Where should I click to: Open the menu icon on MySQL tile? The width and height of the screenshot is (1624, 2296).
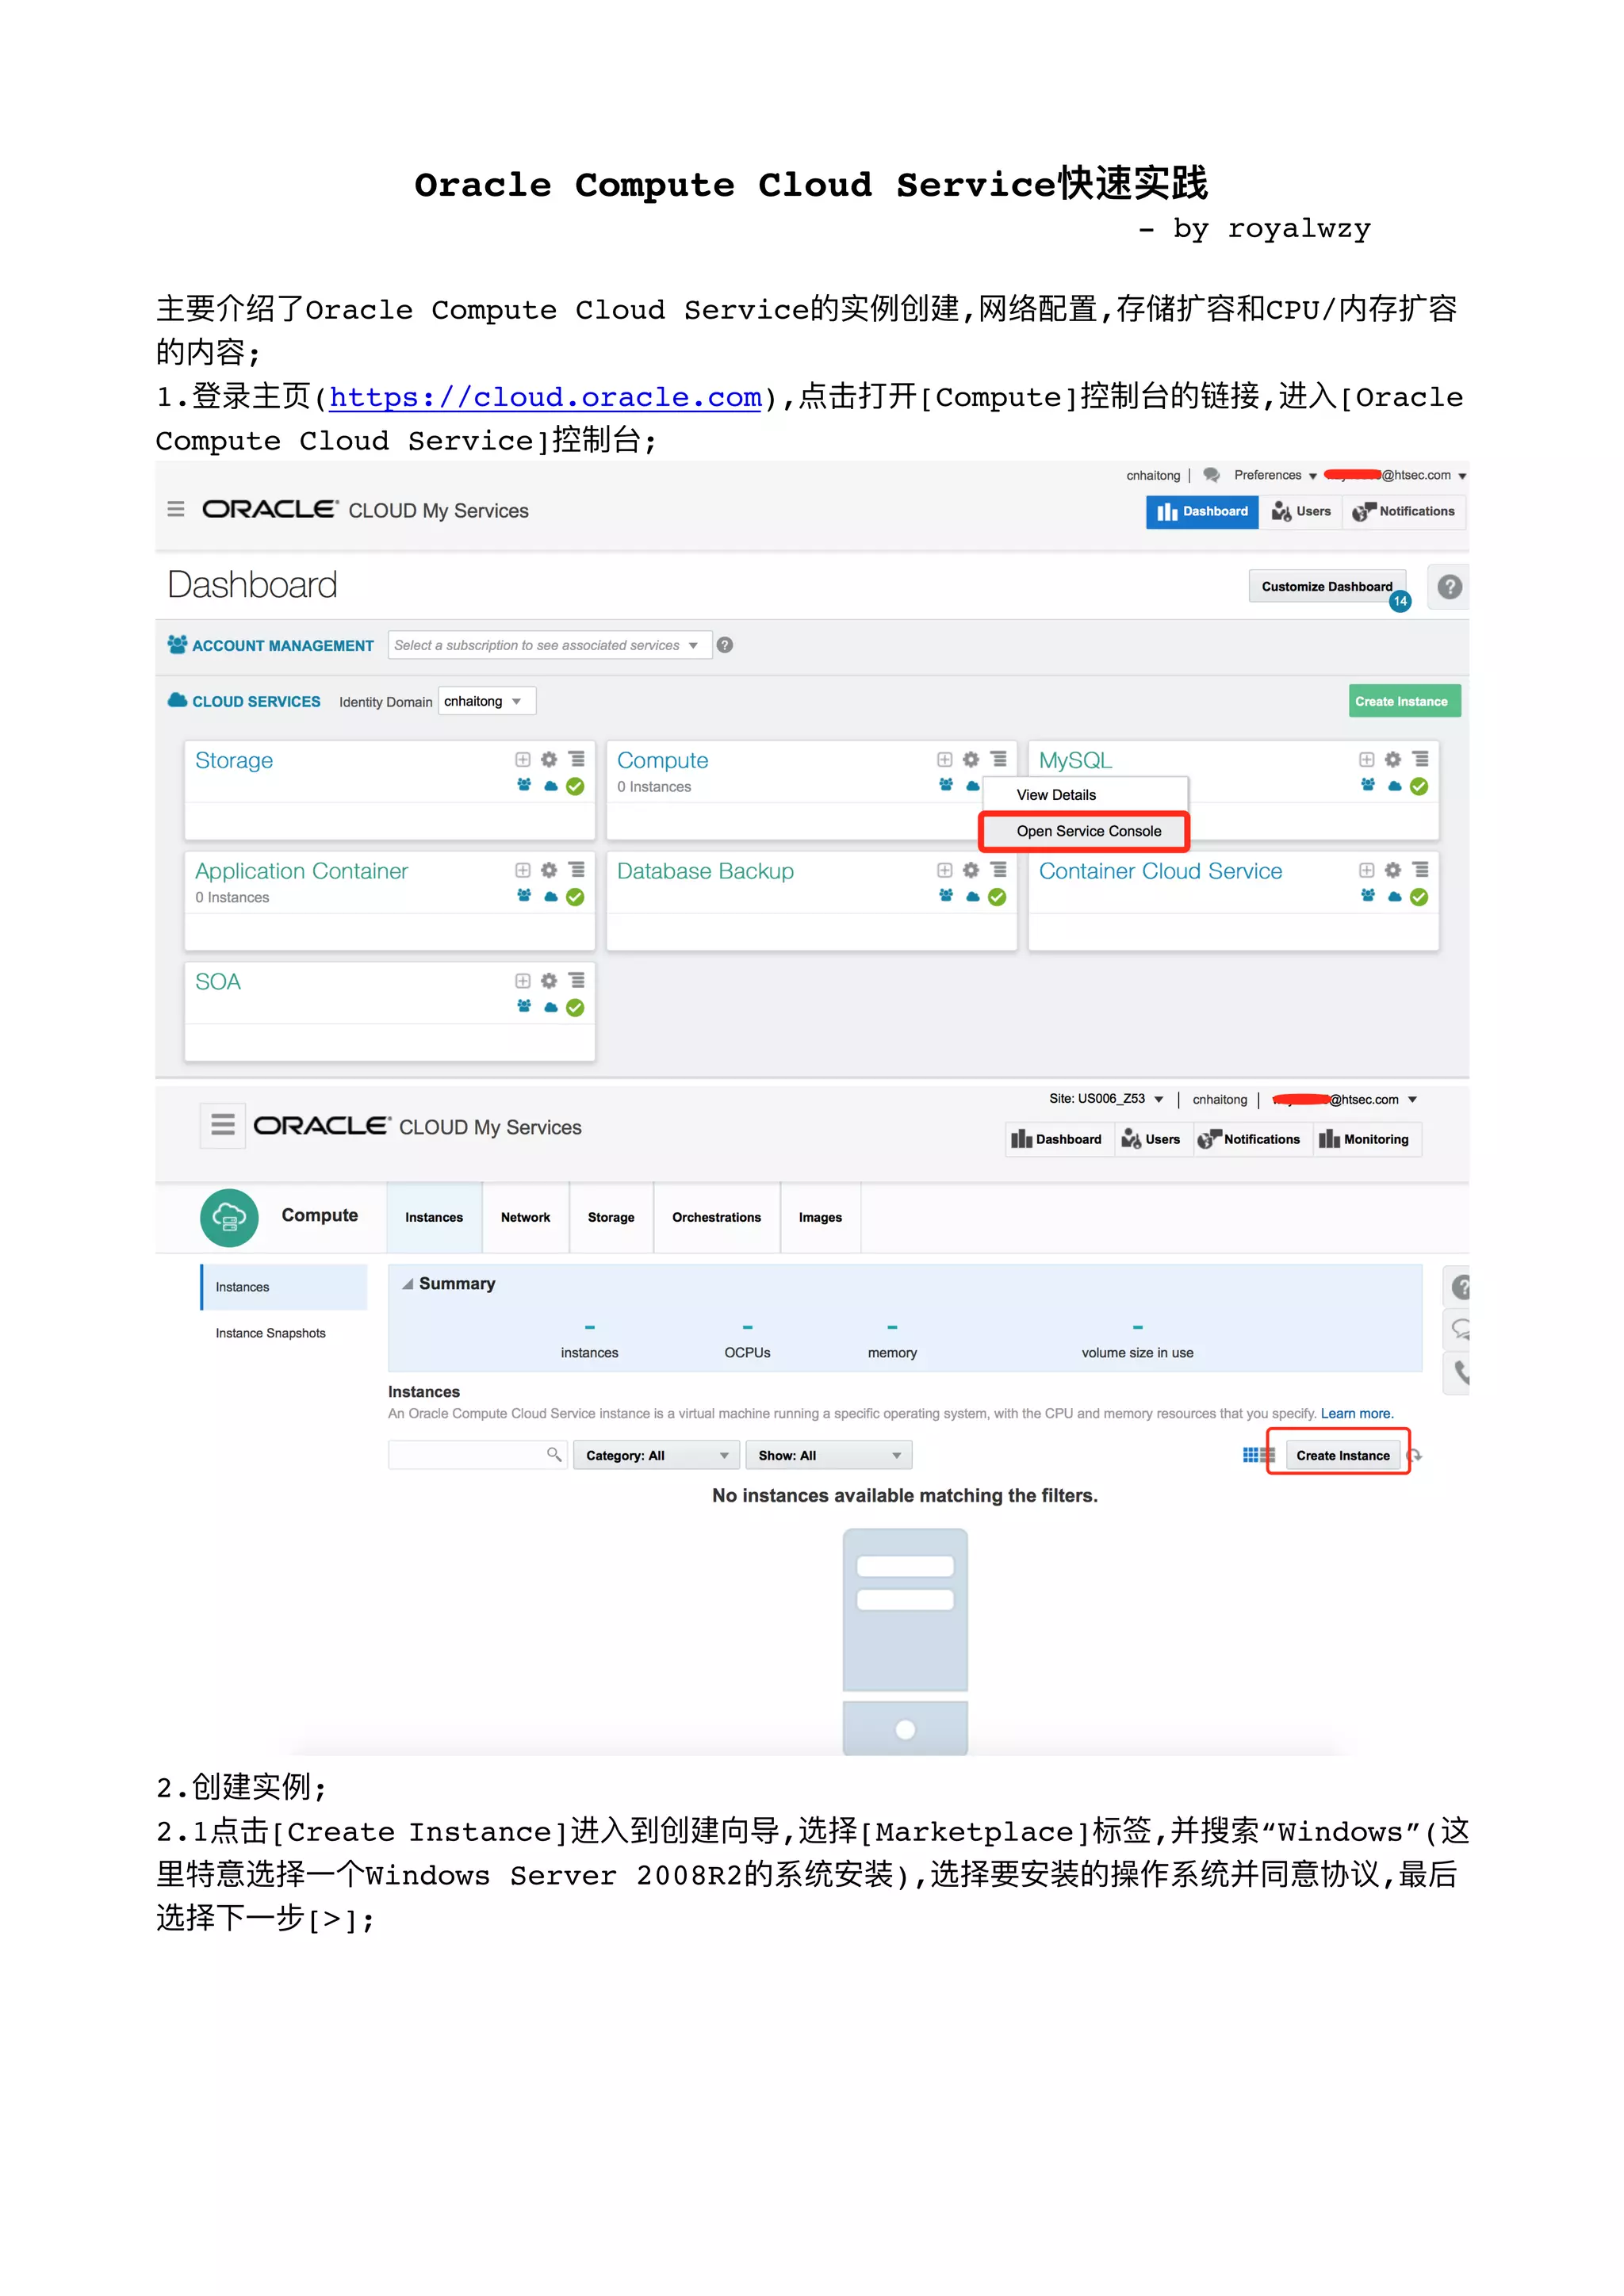click(x=1420, y=760)
